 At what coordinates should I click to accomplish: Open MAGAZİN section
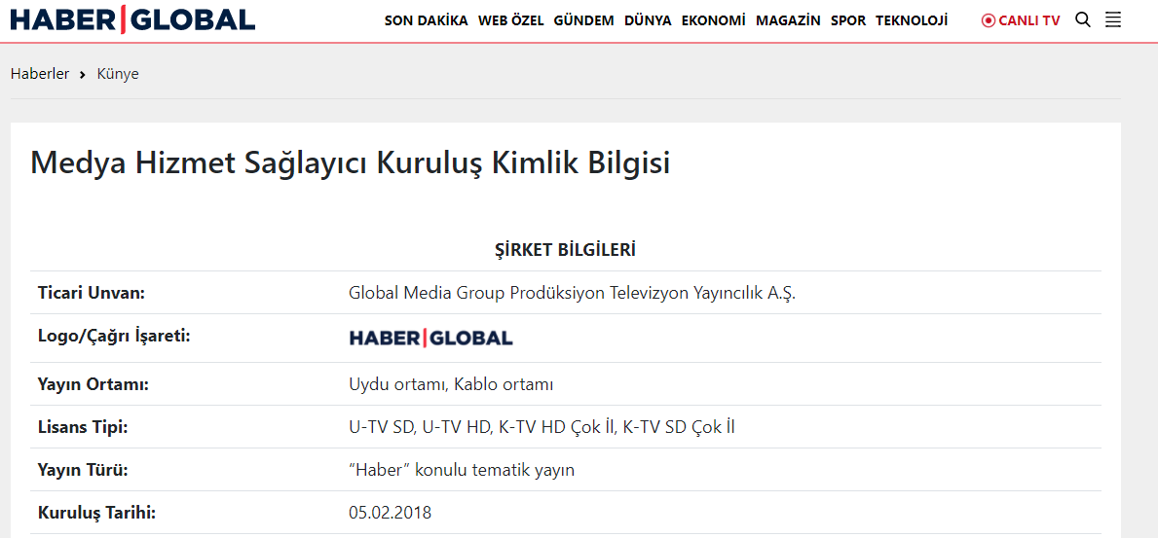click(788, 20)
